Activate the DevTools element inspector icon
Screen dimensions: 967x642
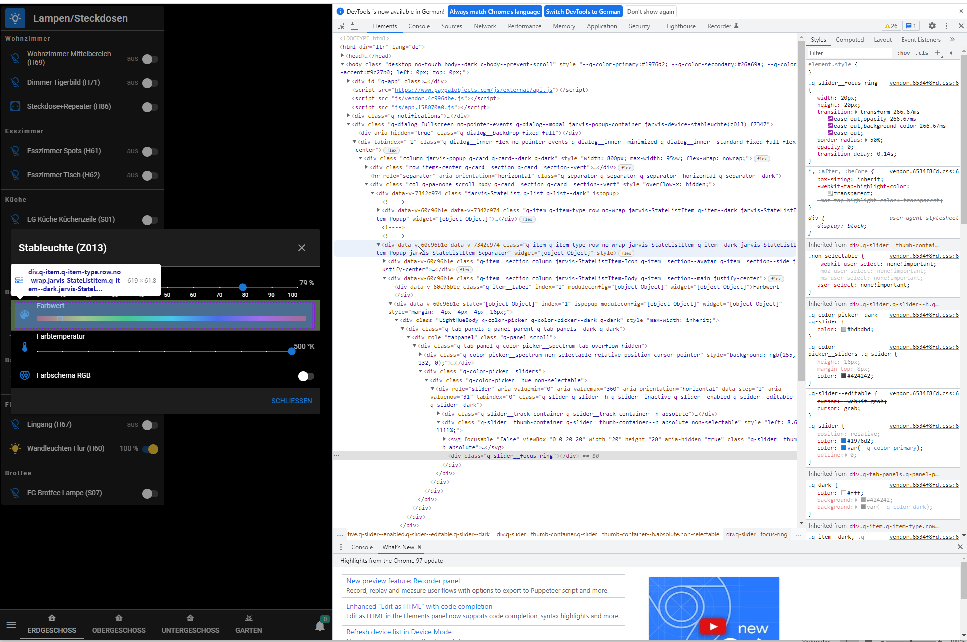341,26
